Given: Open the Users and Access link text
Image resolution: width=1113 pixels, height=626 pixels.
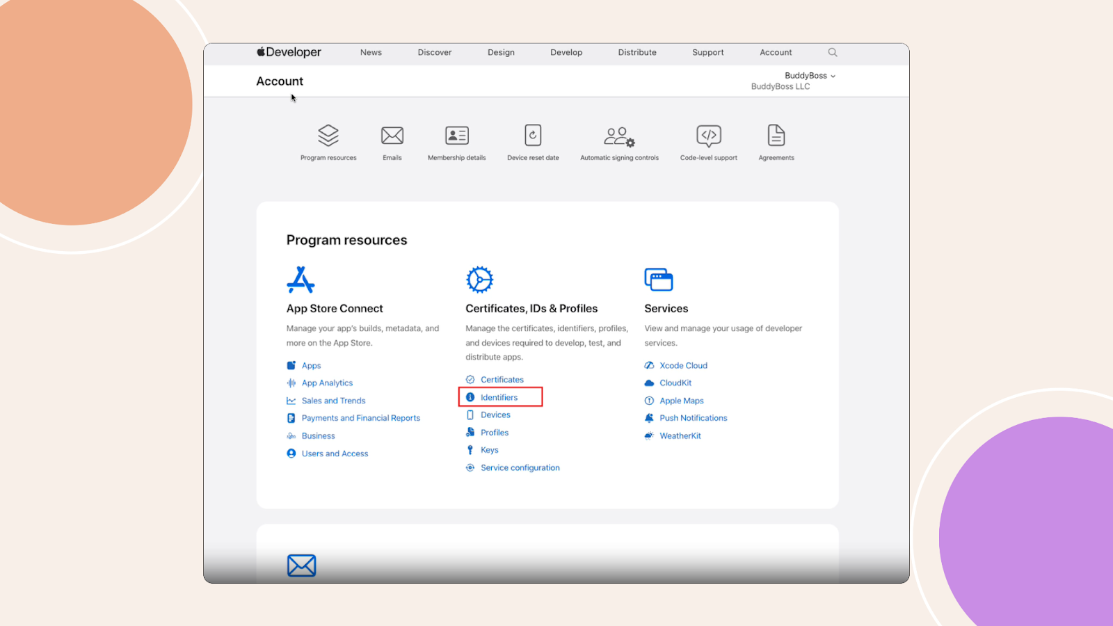Looking at the screenshot, I should click(x=335, y=454).
